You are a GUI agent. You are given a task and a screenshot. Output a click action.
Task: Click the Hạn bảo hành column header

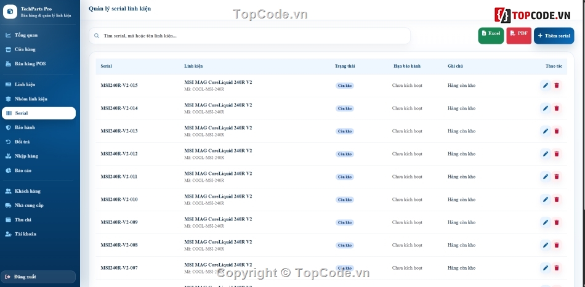[407, 66]
